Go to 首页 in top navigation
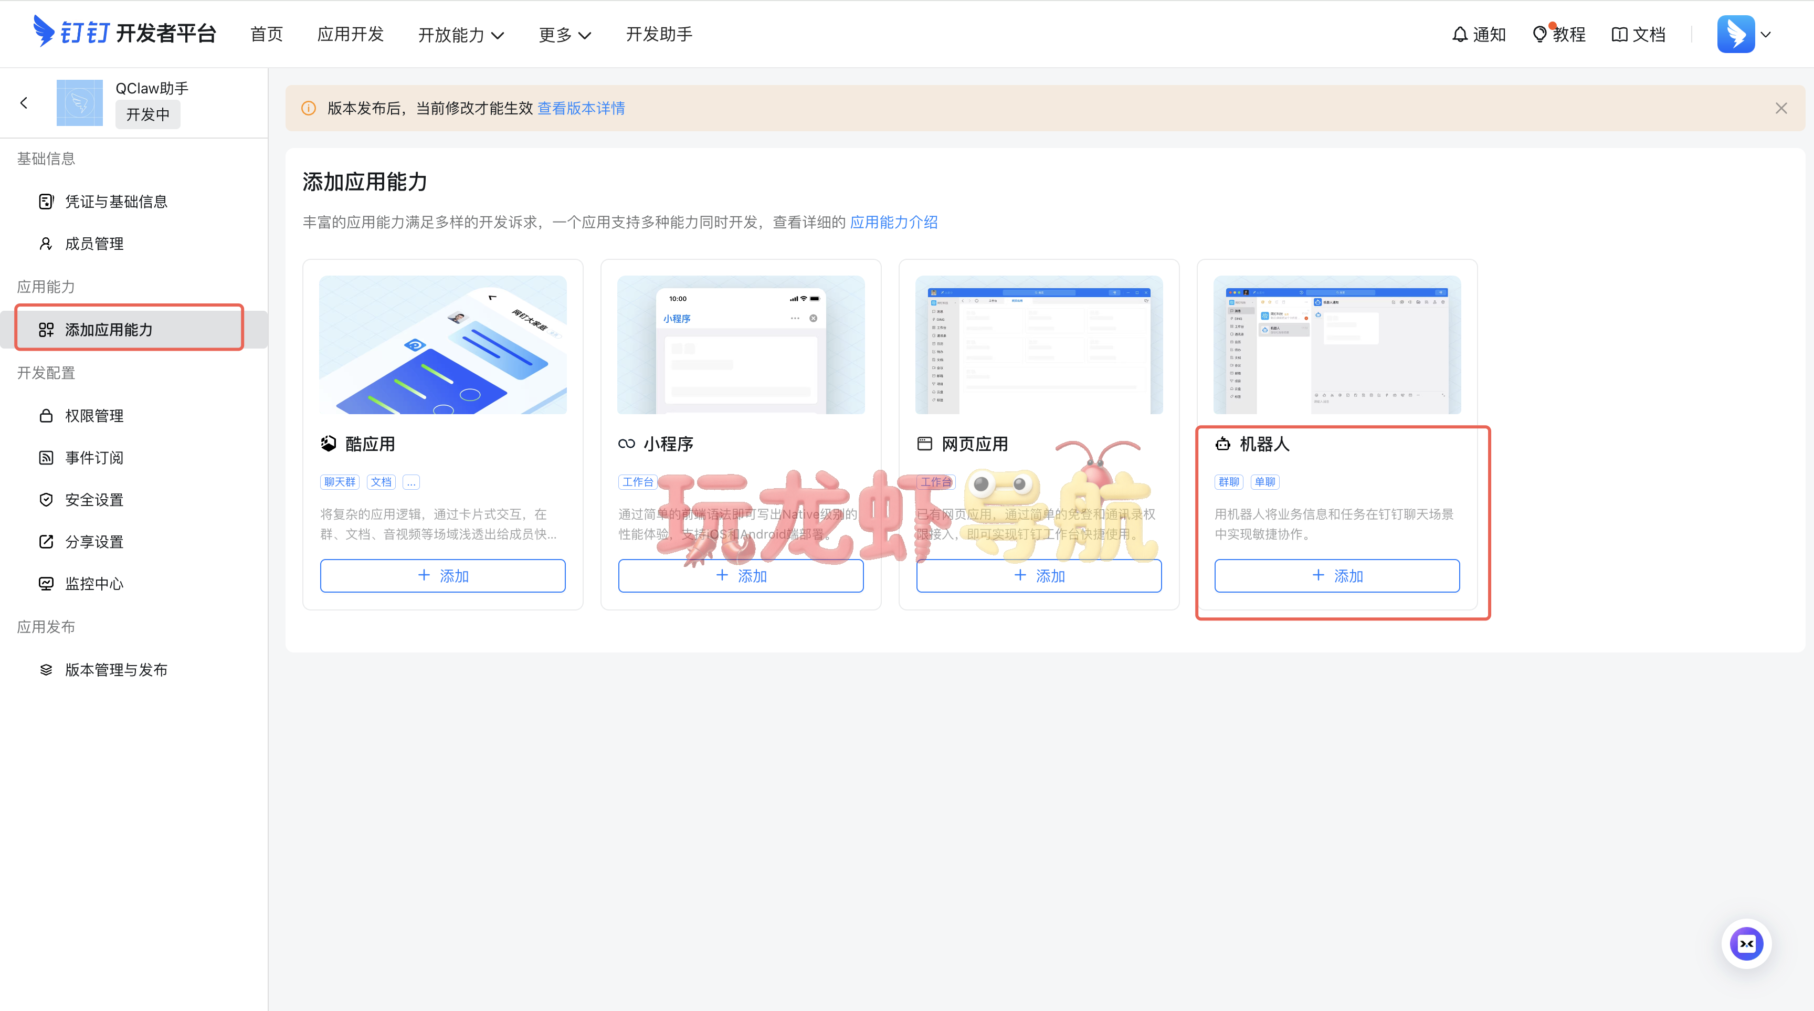Image resolution: width=1814 pixels, height=1011 pixels. point(266,34)
